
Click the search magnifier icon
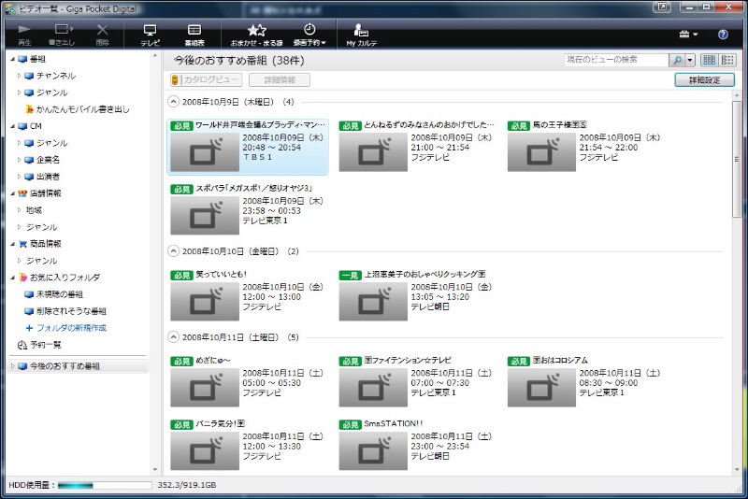(x=677, y=60)
